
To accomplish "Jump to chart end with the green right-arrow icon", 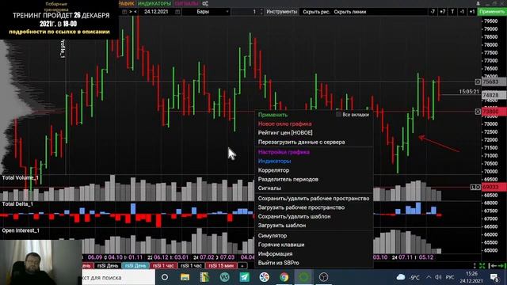I will (502, 266).
